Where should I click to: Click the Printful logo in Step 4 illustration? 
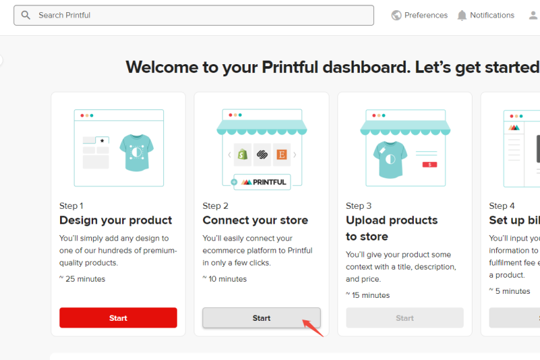tap(514, 128)
